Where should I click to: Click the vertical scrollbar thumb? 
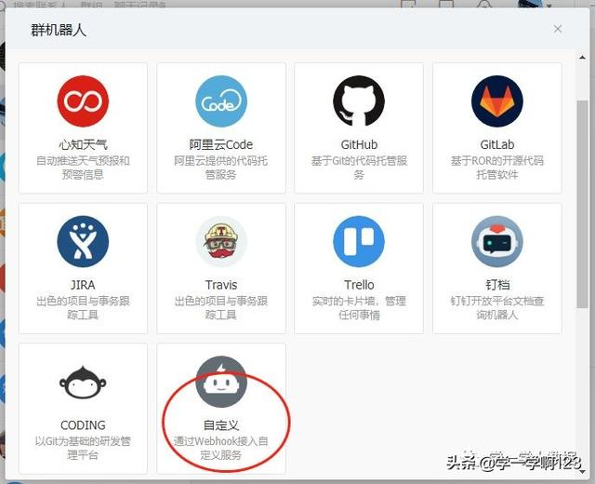582,205
